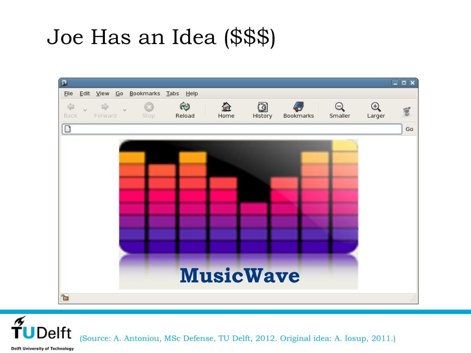This screenshot has height=353, width=471.
Task: Open the Edit menu
Action: coord(85,94)
